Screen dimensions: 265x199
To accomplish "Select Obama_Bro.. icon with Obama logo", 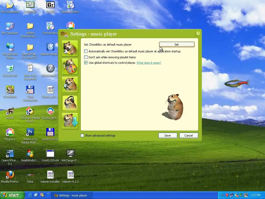I will pos(50,113).
